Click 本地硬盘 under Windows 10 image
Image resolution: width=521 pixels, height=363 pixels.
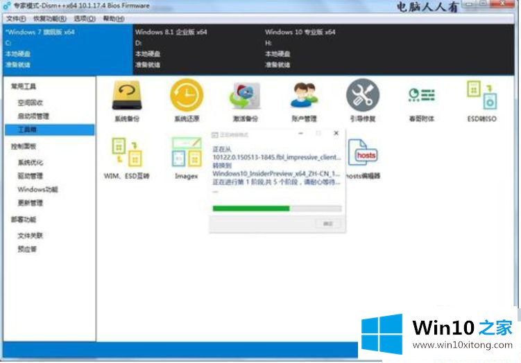tap(277, 54)
